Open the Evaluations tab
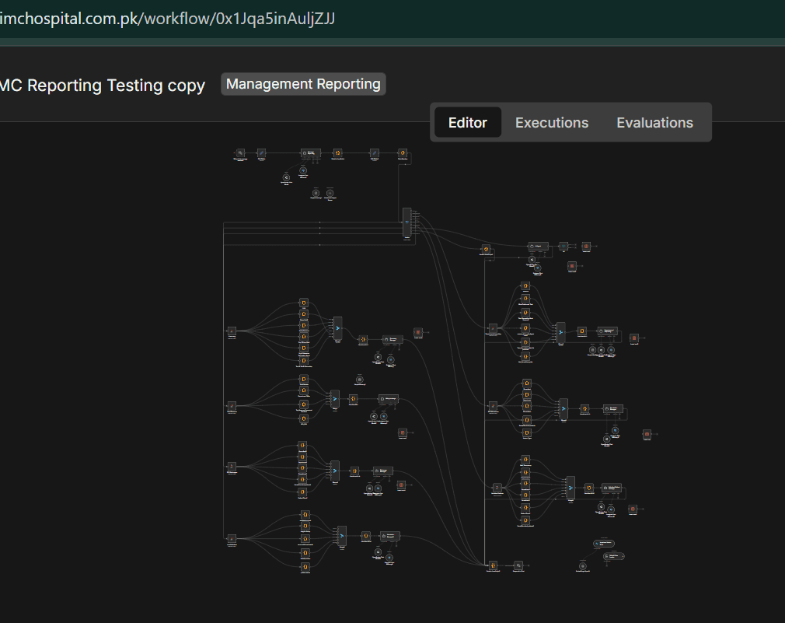The width and height of the screenshot is (785, 623). click(x=654, y=122)
